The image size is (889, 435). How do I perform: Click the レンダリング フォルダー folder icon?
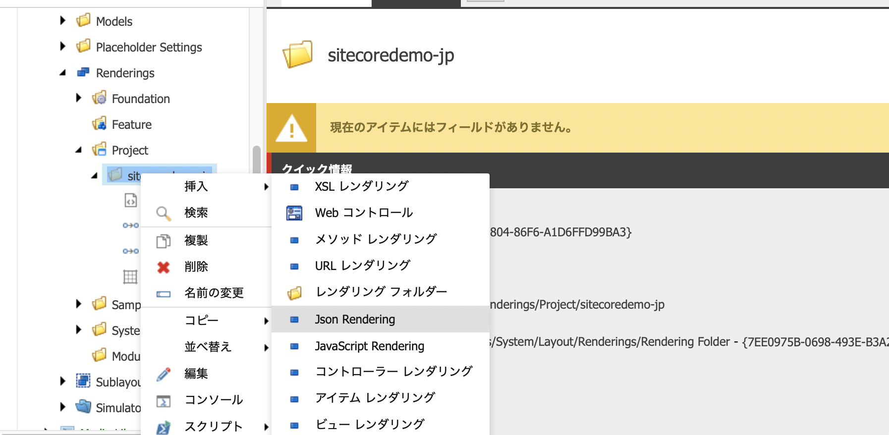pos(294,293)
